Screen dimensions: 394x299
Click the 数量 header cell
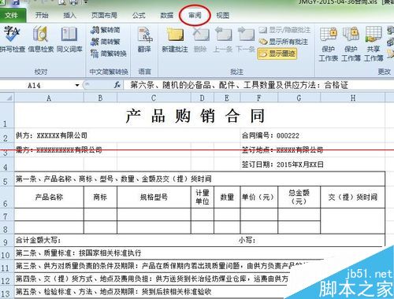(x=227, y=197)
